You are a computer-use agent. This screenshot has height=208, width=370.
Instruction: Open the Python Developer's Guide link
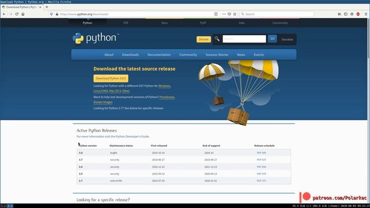pyautogui.click(x=132, y=136)
